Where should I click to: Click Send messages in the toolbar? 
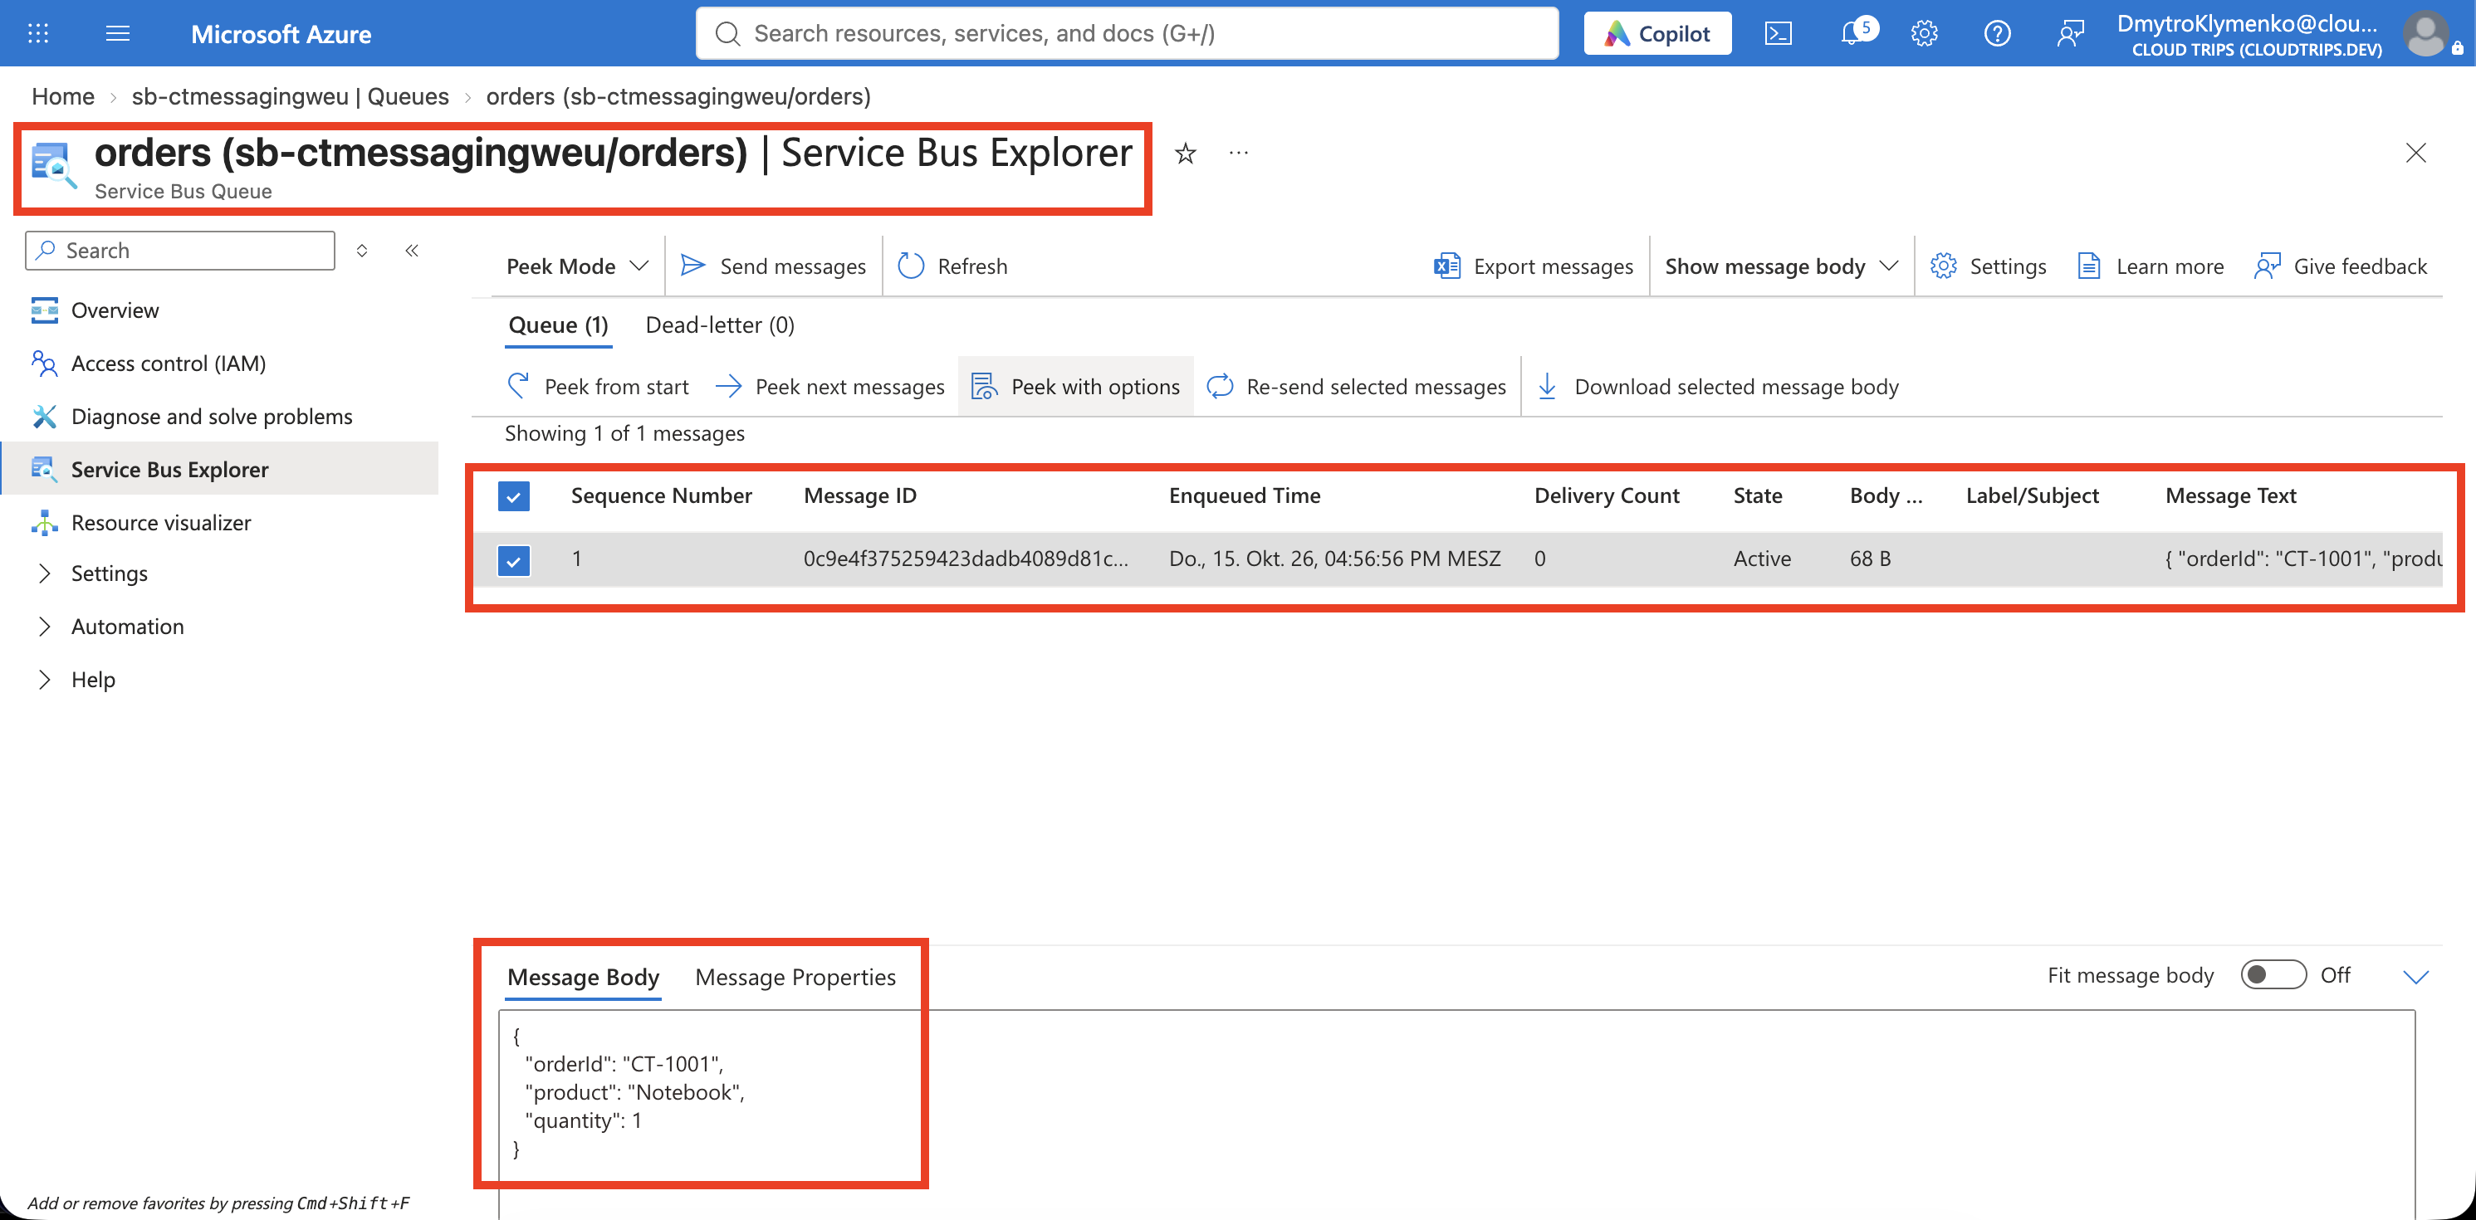tap(773, 266)
